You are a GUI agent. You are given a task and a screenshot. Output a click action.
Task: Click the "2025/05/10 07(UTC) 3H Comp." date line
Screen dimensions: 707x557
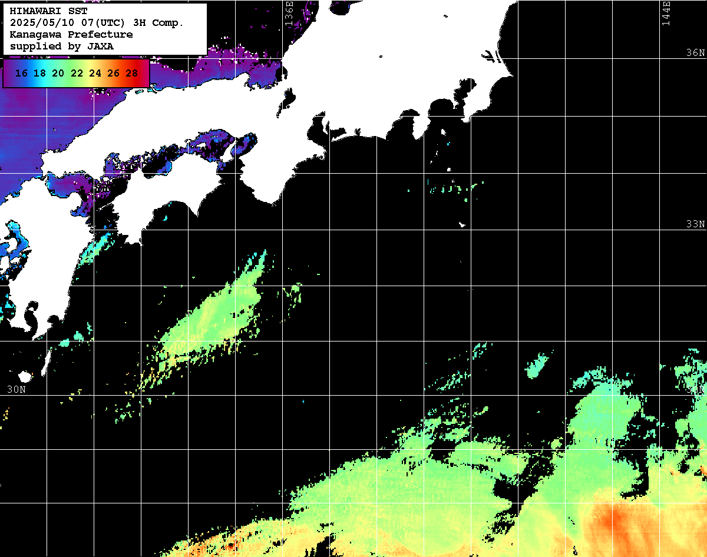[x=97, y=23]
